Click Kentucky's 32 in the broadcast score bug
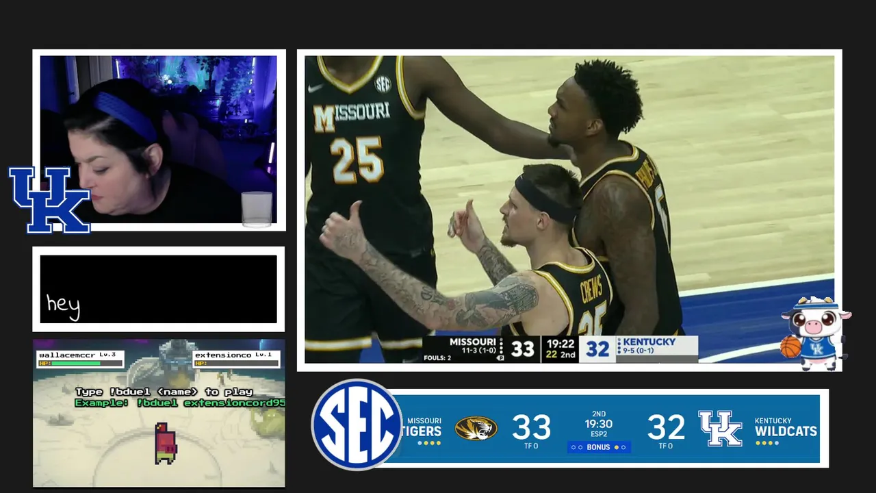876x493 pixels. pyautogui.click(x=597, y=349)
